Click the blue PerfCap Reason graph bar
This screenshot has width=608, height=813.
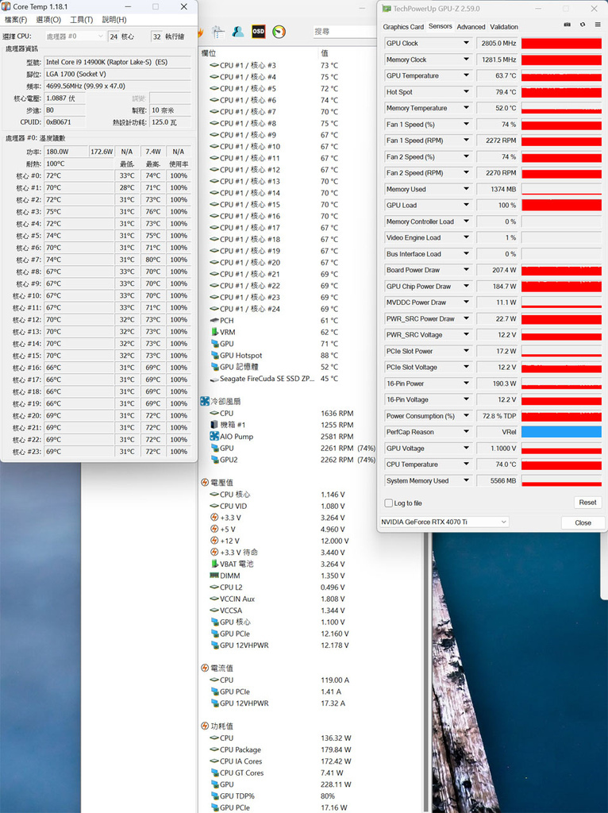click(x=561, y=432)
